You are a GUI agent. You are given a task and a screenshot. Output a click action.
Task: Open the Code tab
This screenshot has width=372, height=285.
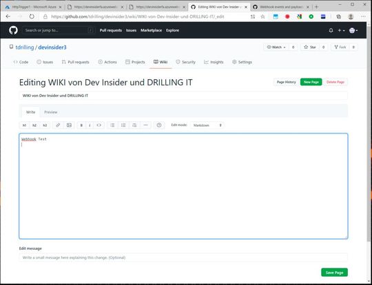pyautogui.click(x=21, y=62)
